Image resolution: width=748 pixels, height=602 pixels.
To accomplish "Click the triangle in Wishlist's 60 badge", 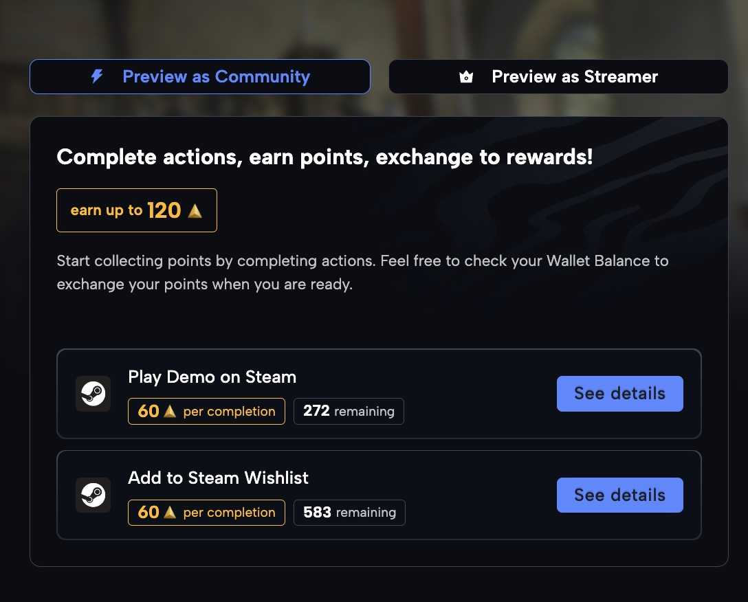I will pos(170,513).
